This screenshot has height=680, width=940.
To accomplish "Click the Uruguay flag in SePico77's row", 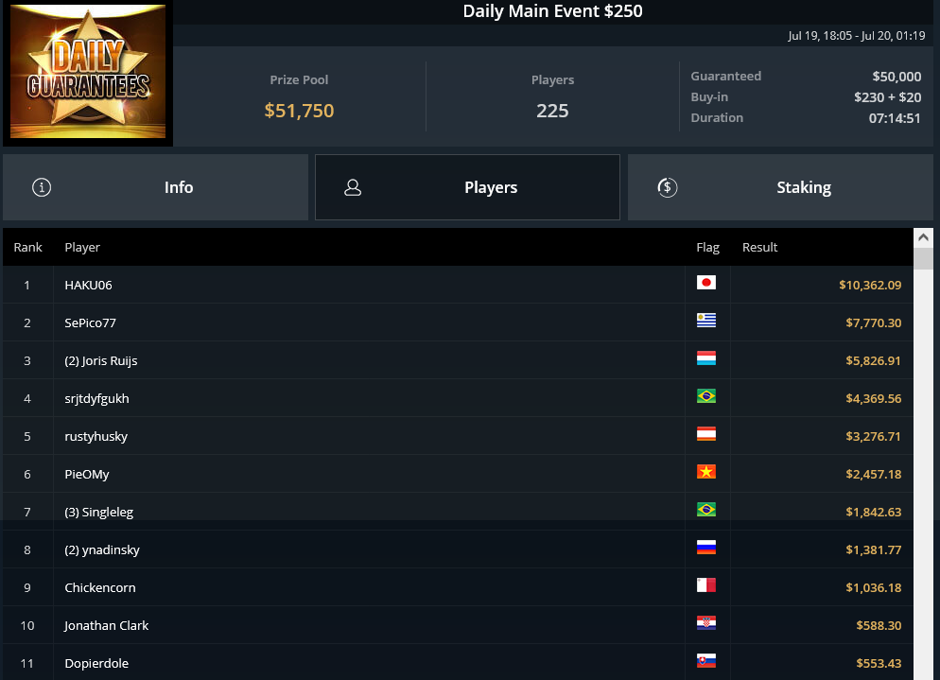I will coord(706,321).
